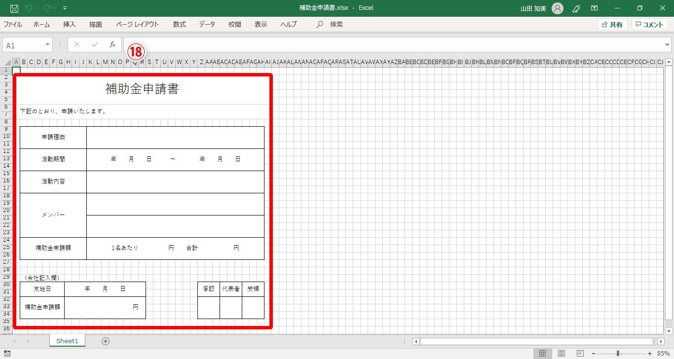This screenshot has height=359, width=674.
Task: Select column header Z
Action: [x=201, y=62]
